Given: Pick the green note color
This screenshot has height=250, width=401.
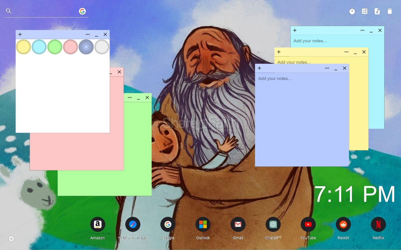Looking at the screenshot, I should 55,47.
